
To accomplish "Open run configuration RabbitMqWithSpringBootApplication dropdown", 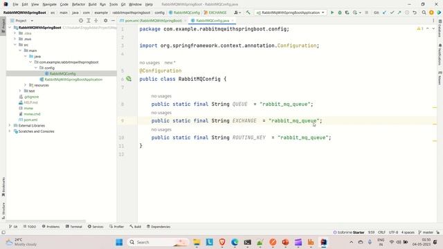I will pyautogui.click(x=291, y=12).
